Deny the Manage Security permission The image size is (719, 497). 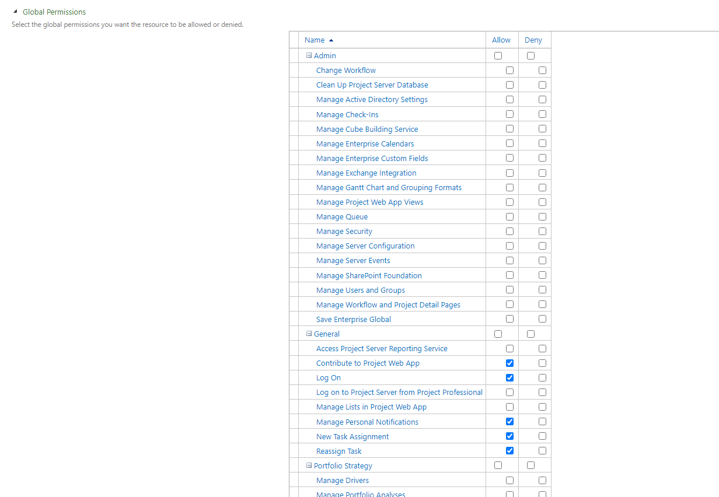tap(543, 231)
